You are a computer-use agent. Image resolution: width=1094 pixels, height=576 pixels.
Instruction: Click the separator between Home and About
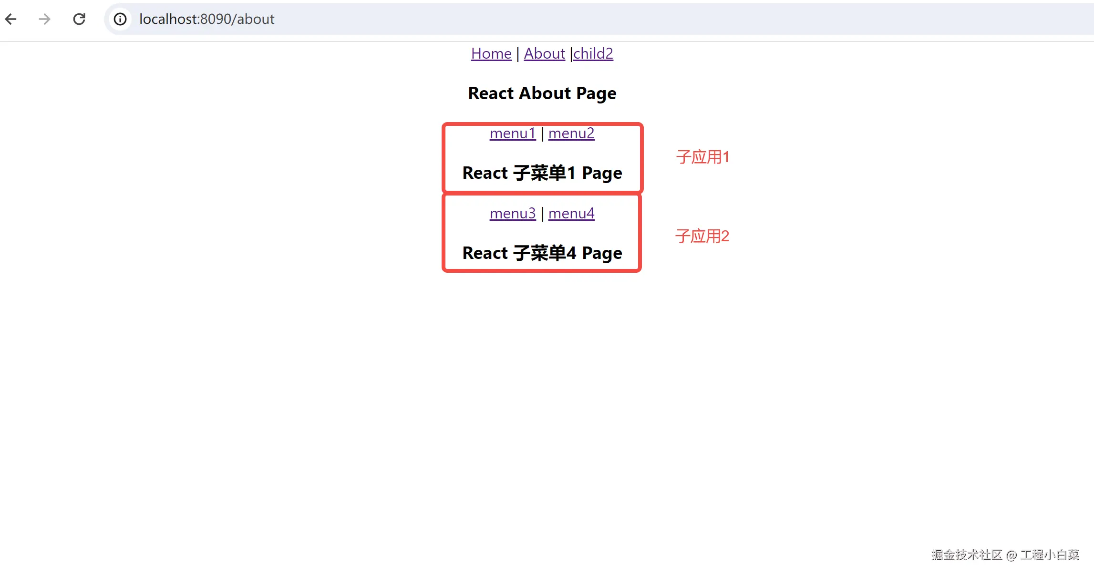pos(517,54)
